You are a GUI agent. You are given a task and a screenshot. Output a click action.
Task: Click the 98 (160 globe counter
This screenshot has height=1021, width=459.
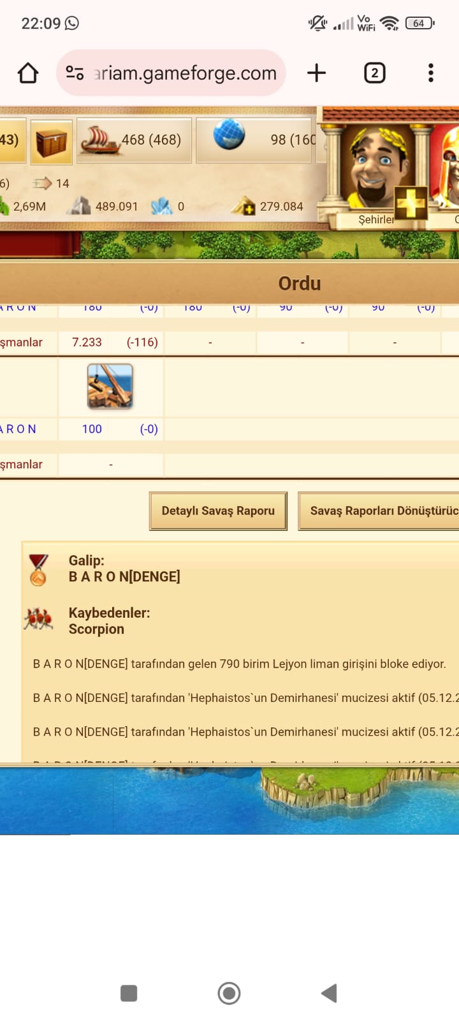point(293,139)
